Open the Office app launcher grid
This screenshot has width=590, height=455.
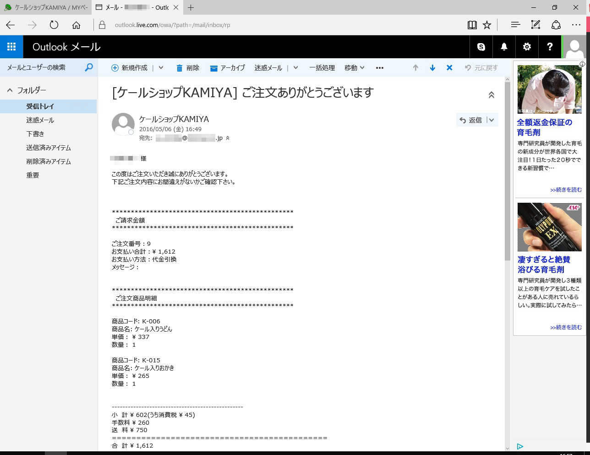(11, 47)
